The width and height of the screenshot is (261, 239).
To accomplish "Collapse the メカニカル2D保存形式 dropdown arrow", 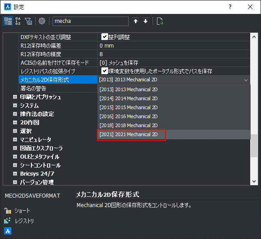I will click(246, 80).
